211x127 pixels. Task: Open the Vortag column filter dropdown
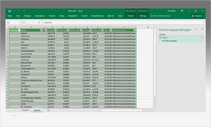point(91,30)
